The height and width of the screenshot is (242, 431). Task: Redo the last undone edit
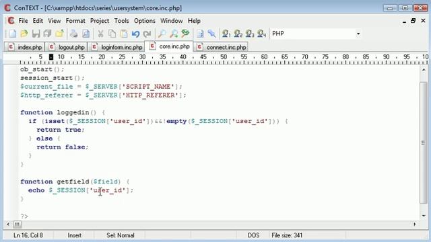pos(147,34)
